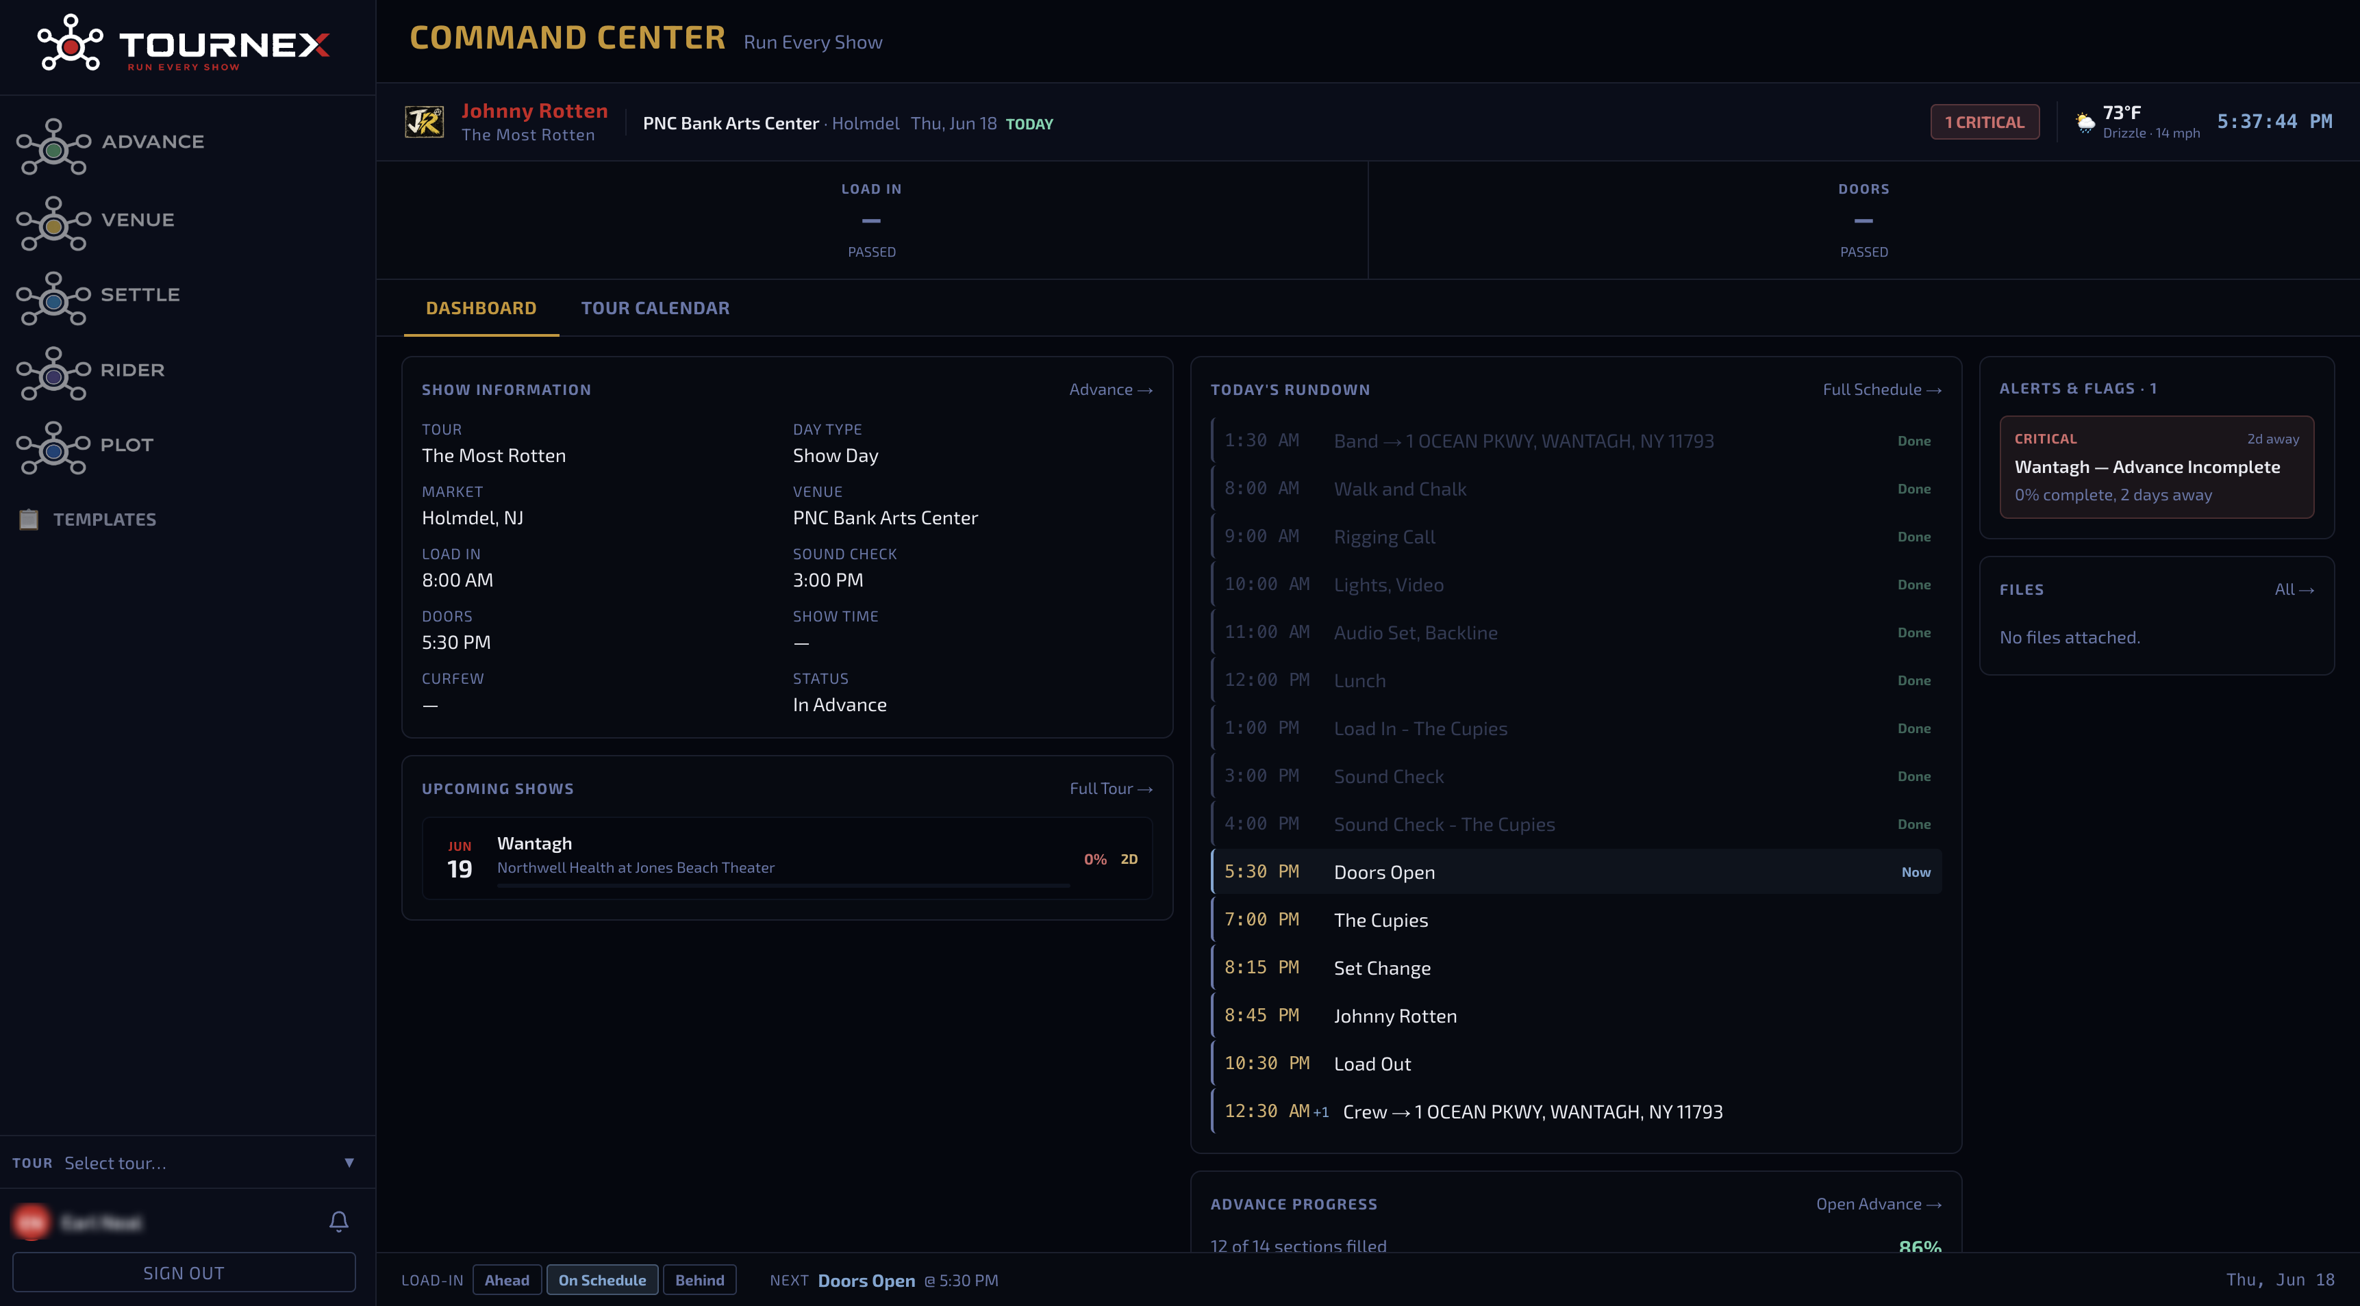Open the Venue module icon
The width and height of the screenshot is (2360, 1306).
pos(53,223)
